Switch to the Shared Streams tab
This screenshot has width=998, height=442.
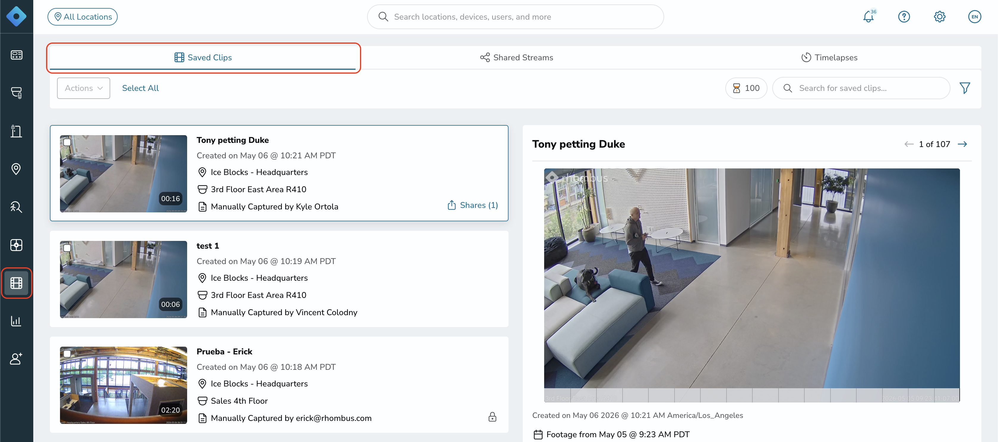pos(516,57)
